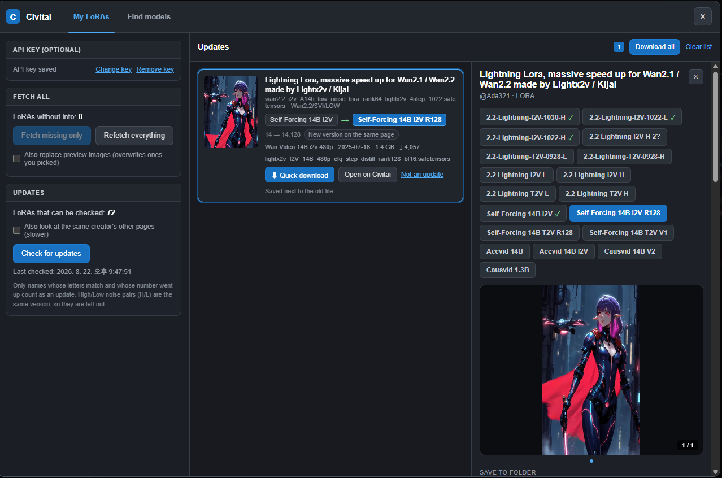The width and height of the screenshot is (722, 478).
Task: Select the 2.2-Lightning-T2V-0928-H version
Action: [624, 156]
